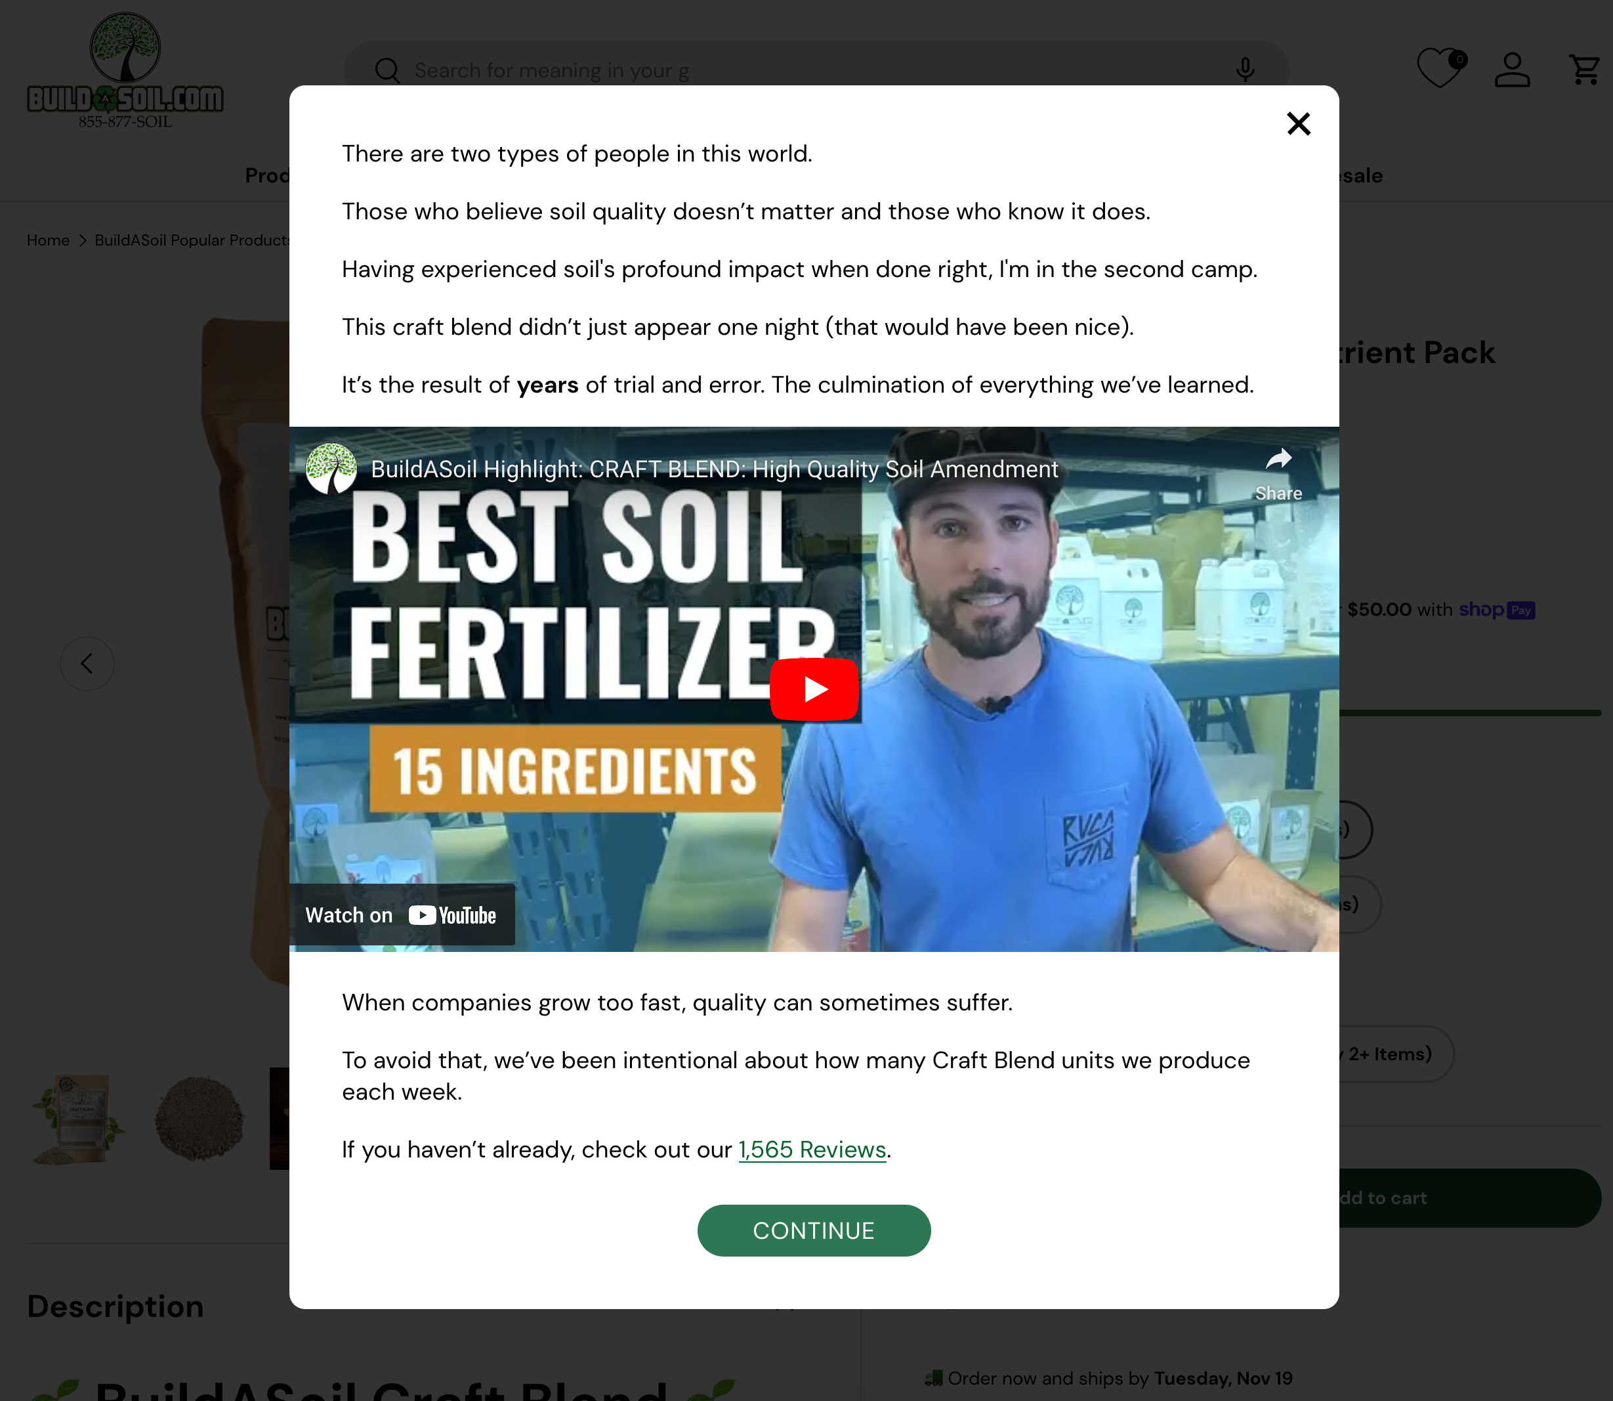
Task: Click the Home breadcrumb link
Action: (48, 240)
